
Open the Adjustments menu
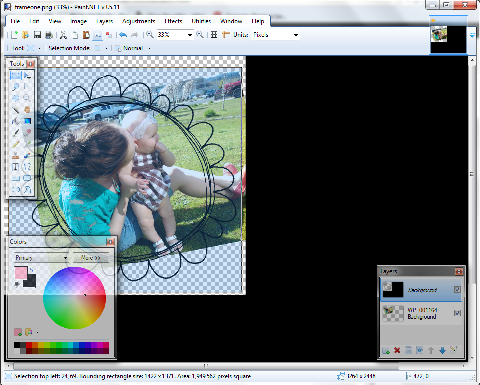138,21
